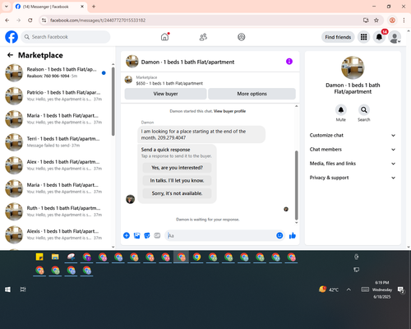Open Alexis conversation in the list
The height and width of the screenshot is (329, 411).
click(x=56, y=234)
